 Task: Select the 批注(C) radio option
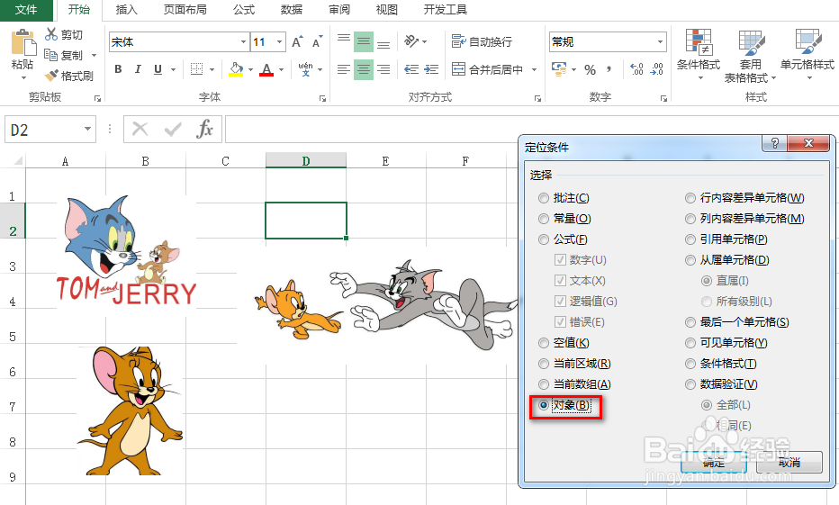(x=564, y=198)
